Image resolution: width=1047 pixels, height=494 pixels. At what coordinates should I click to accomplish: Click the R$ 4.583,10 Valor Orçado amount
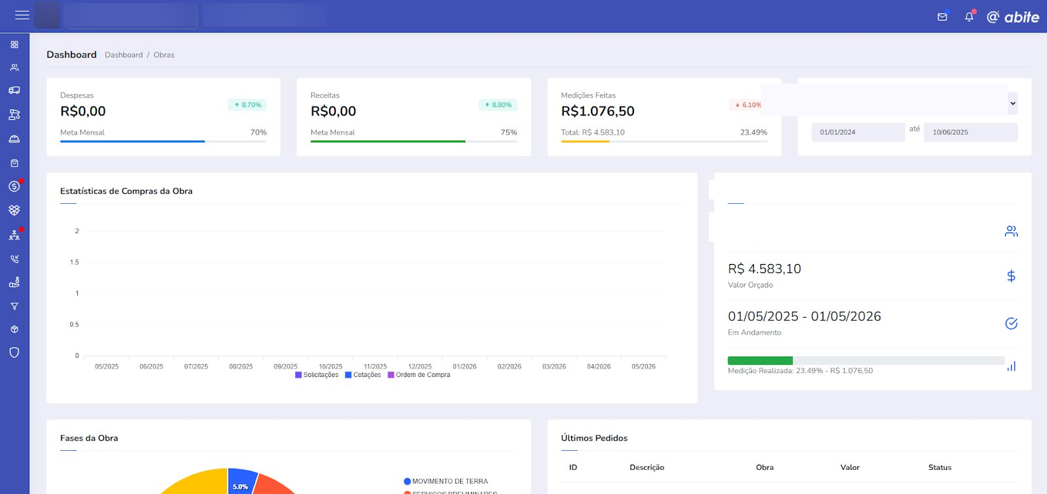click(764, 269)
